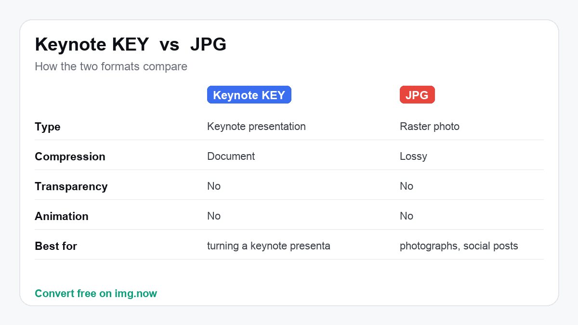Click JPG's Transparency No value
Screen dimensions: 578x325
[x=407, y=186]
